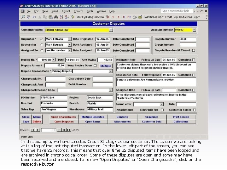This screenshot has width=227, height=170.
Task: Click the Cut scissors icon
Action: click(39, 17)
